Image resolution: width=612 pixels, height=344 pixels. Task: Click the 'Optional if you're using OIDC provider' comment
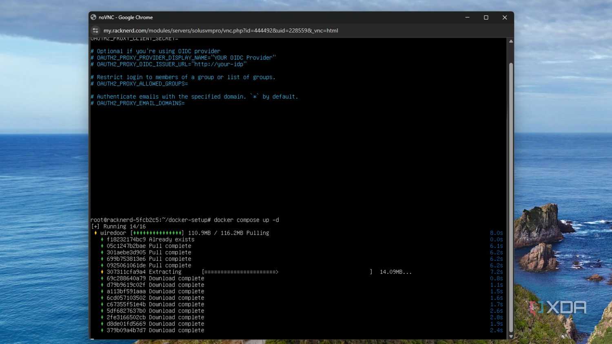point(155,51)
